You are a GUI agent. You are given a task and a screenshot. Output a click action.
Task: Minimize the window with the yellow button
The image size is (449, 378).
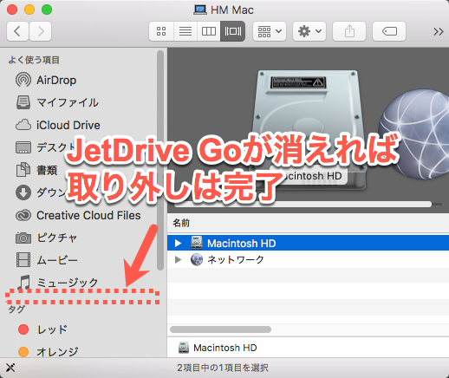point(29,10)
